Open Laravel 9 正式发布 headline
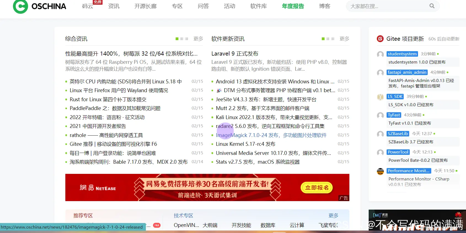 click(235, 54)
